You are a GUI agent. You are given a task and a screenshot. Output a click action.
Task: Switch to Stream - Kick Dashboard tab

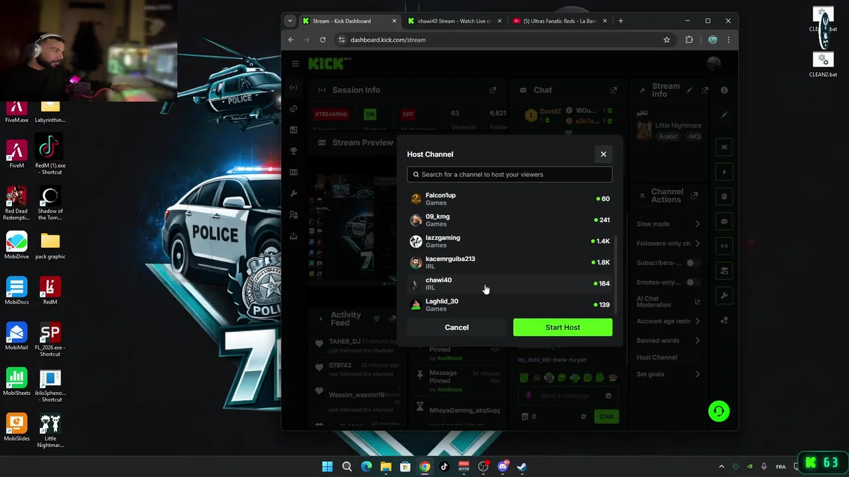pyautogui.click(x=349, y=21)
